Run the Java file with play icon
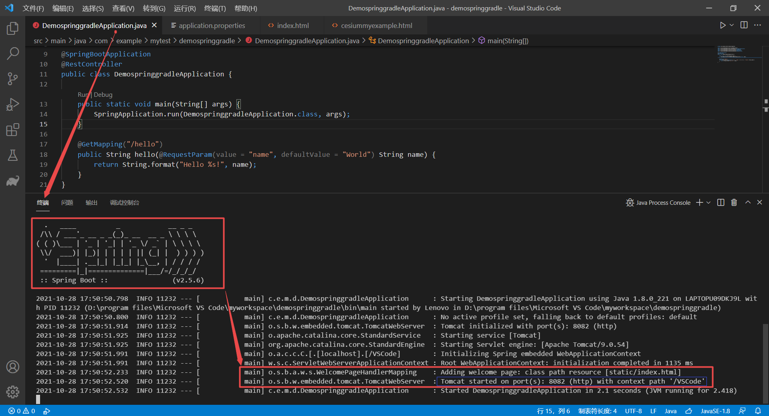Viewport: 769px width, 416px height. point(723,25)
